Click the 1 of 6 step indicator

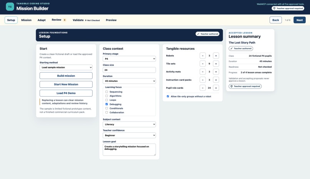pyautogui.click(x=287, y=20)
